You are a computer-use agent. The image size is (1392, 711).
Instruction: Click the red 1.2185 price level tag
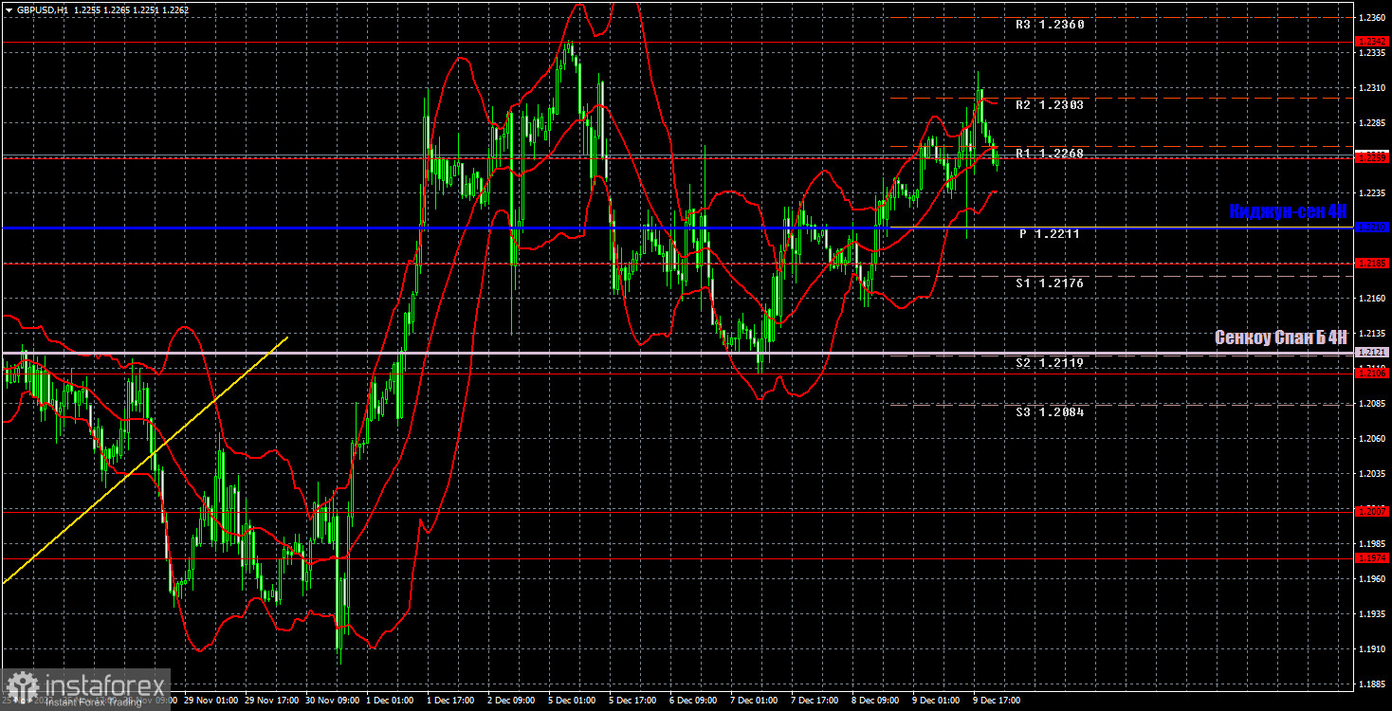(1372, 263)
